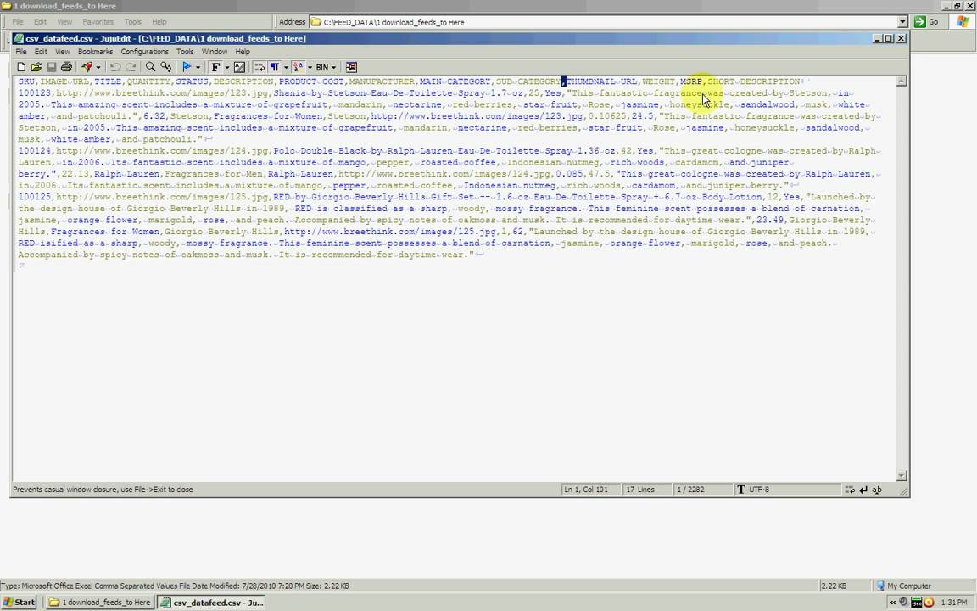Open the Configurations menu
This screenshot has height=611, width=977.
point(144,52)
